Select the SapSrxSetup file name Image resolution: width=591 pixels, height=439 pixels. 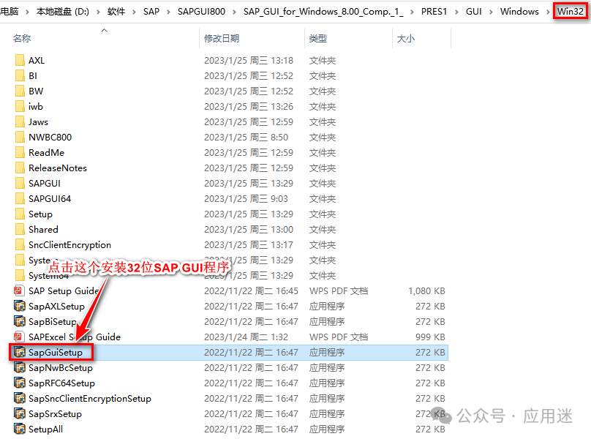55,413
